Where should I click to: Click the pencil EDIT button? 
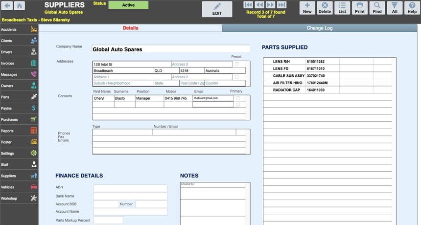(217, 9)
